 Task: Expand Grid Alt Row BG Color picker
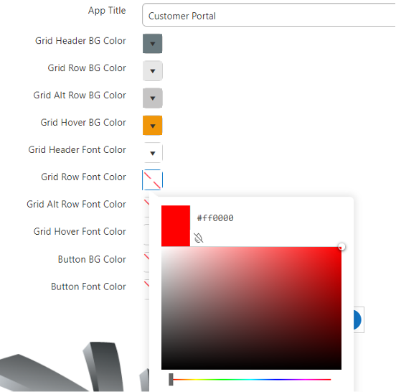(153, 98)
